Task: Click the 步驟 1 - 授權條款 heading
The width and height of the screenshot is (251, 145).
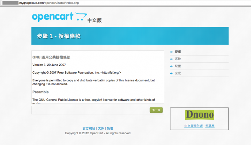Action: click(59, 36)
